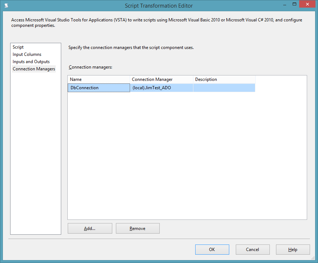This screenshot has height=263, width=318.
Task: Click the Name column header
Action: click(99, 79)
